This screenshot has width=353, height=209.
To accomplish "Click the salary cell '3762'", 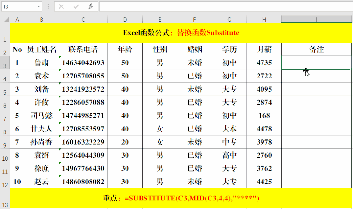I will [264, 168].
